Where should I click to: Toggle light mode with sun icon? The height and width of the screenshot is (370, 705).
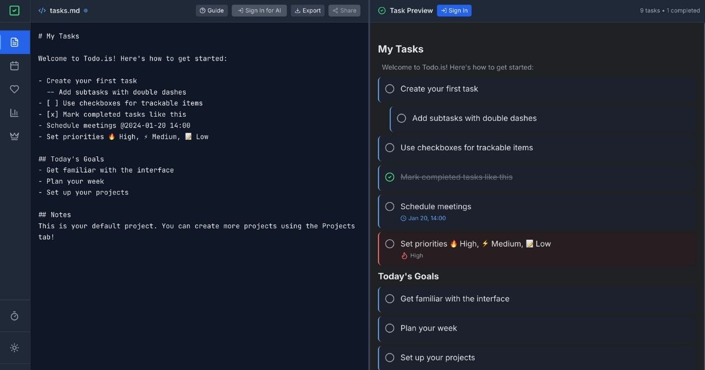coord(15,348)
